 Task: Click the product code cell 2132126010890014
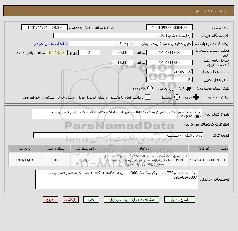point(204,160)
